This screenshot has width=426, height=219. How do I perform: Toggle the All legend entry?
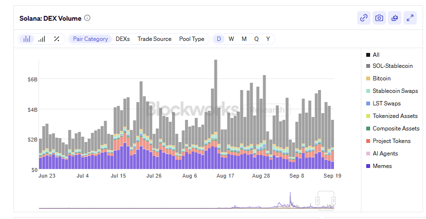[x=373, y=55]
